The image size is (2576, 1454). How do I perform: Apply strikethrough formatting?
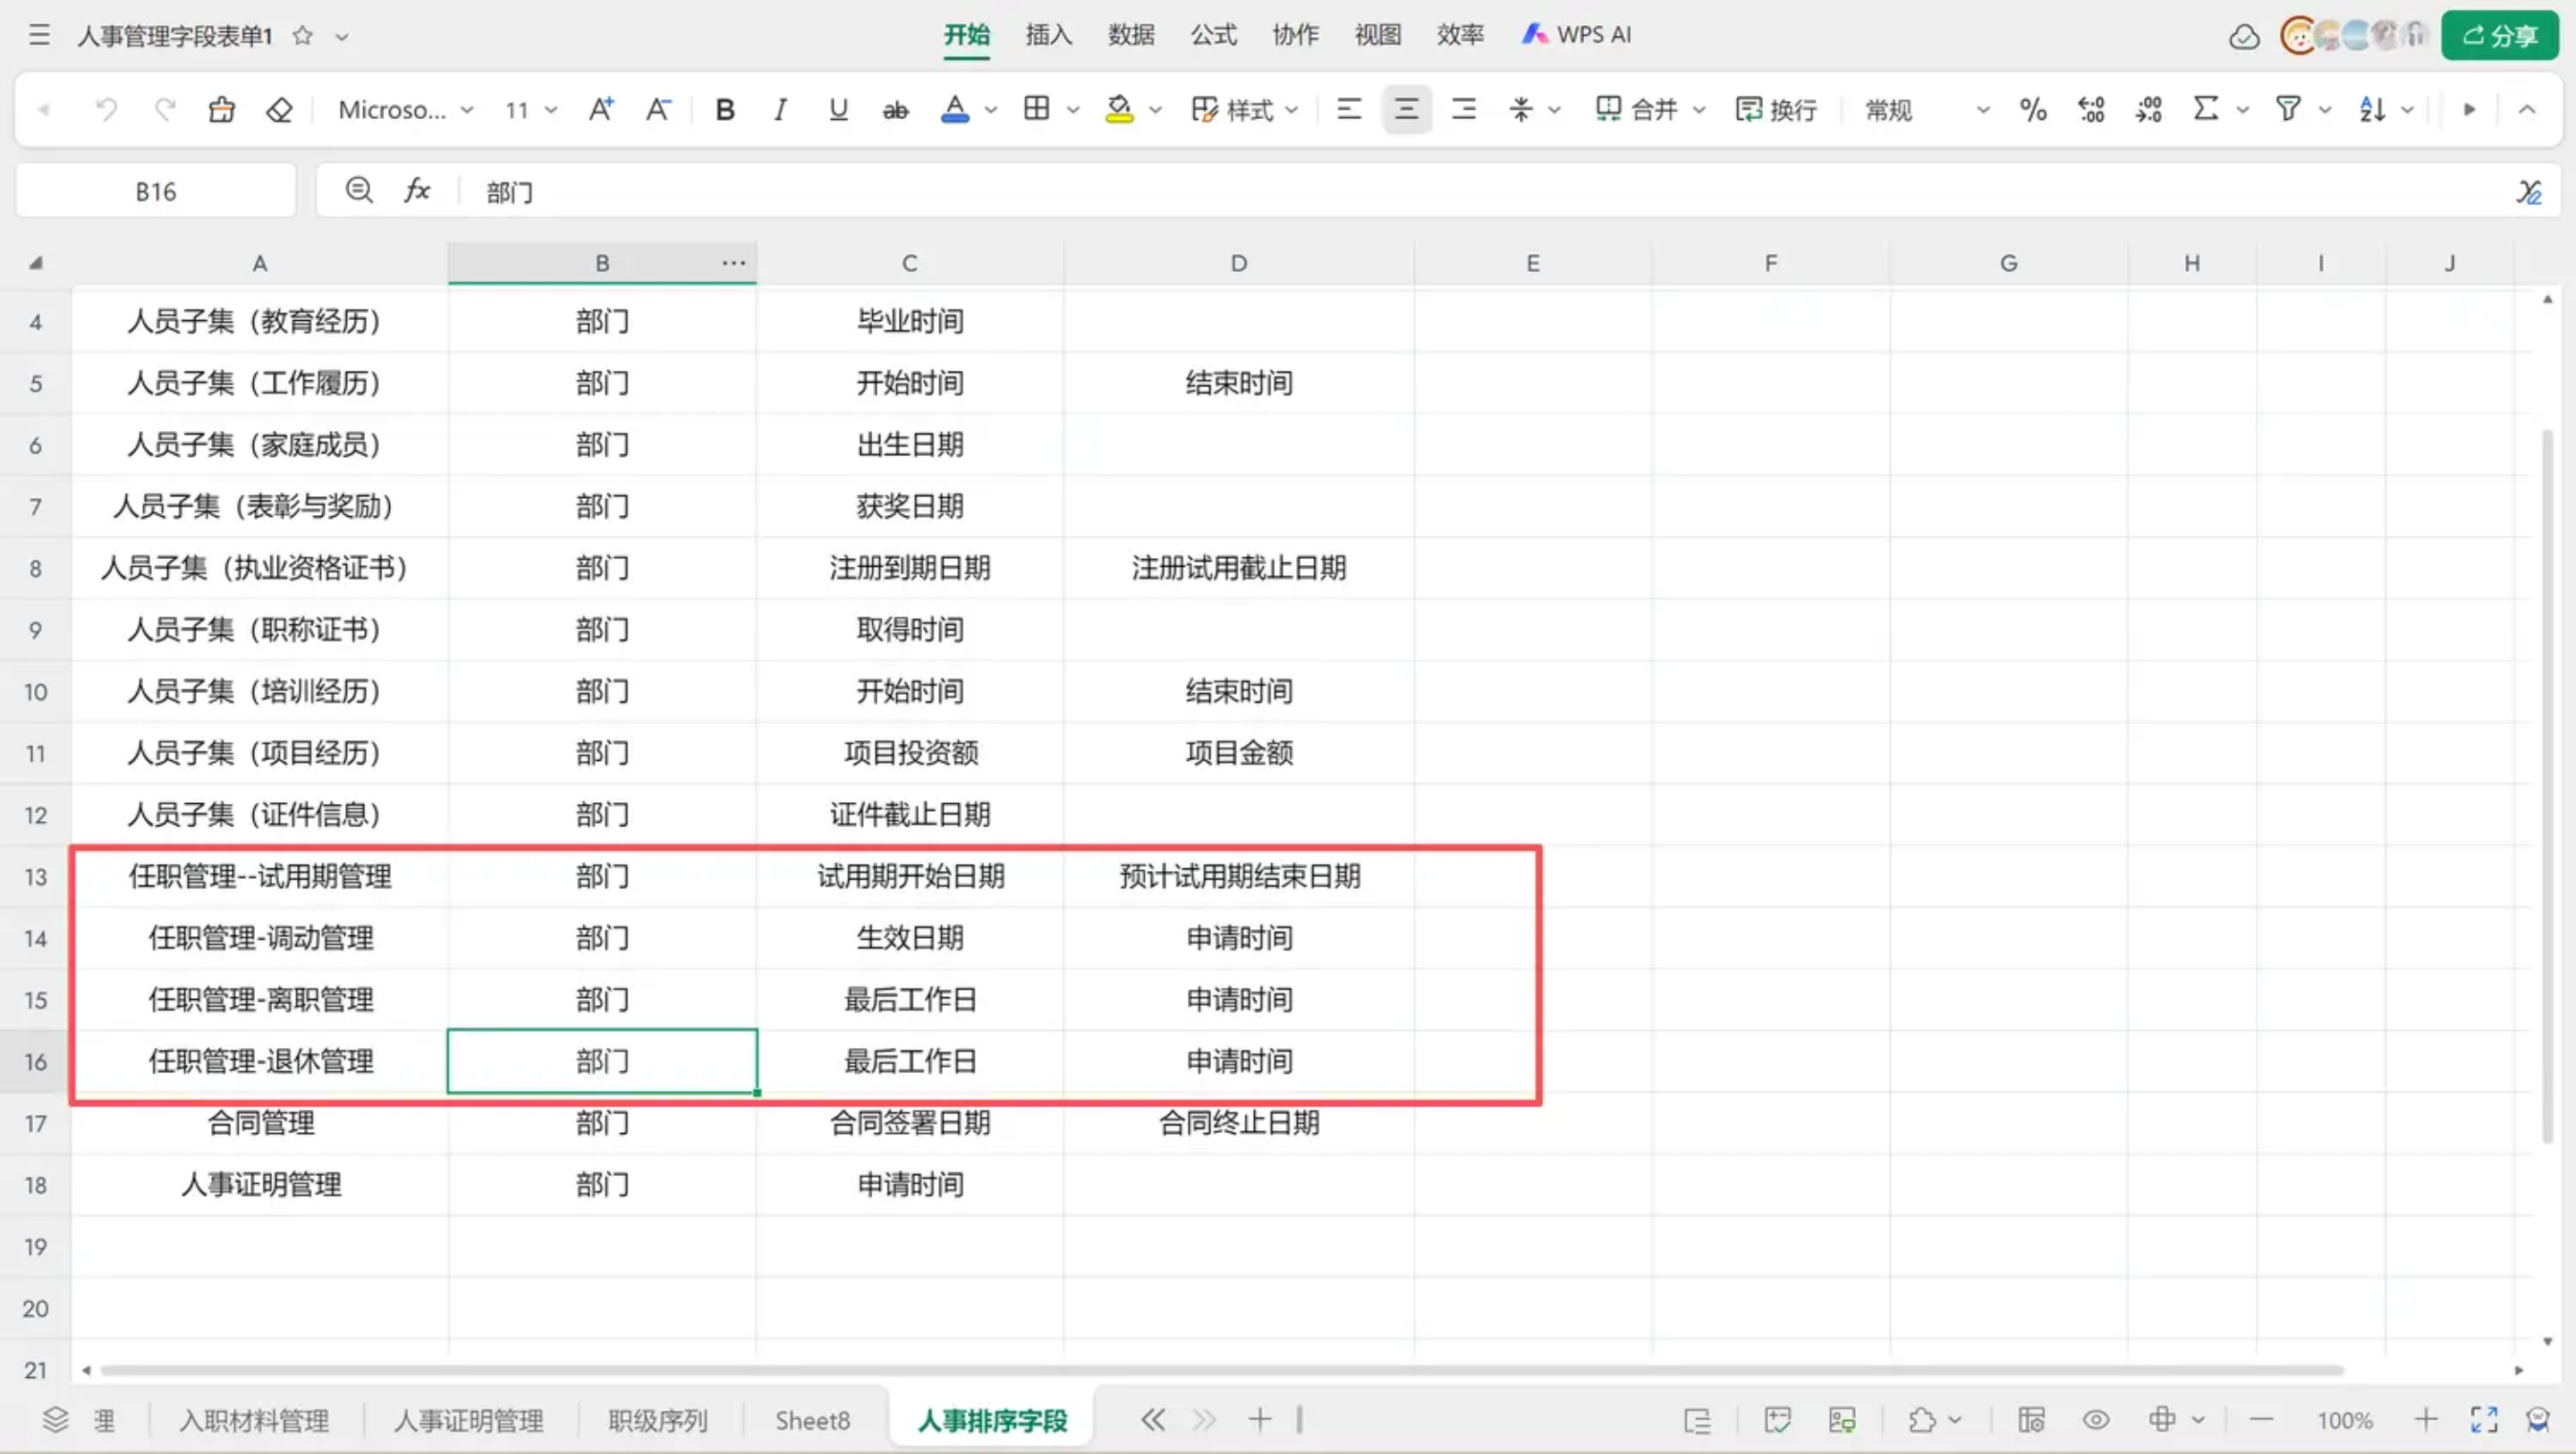[x=895, y=109]
